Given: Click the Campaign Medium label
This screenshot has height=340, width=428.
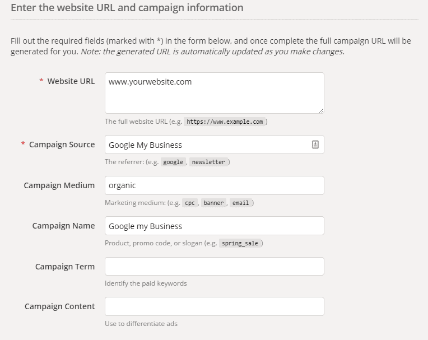Looking at the screenshot, I should click(59, 185).
